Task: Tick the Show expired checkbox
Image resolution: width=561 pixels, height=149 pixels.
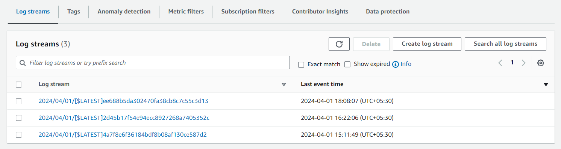Action: tap(347, 64)
